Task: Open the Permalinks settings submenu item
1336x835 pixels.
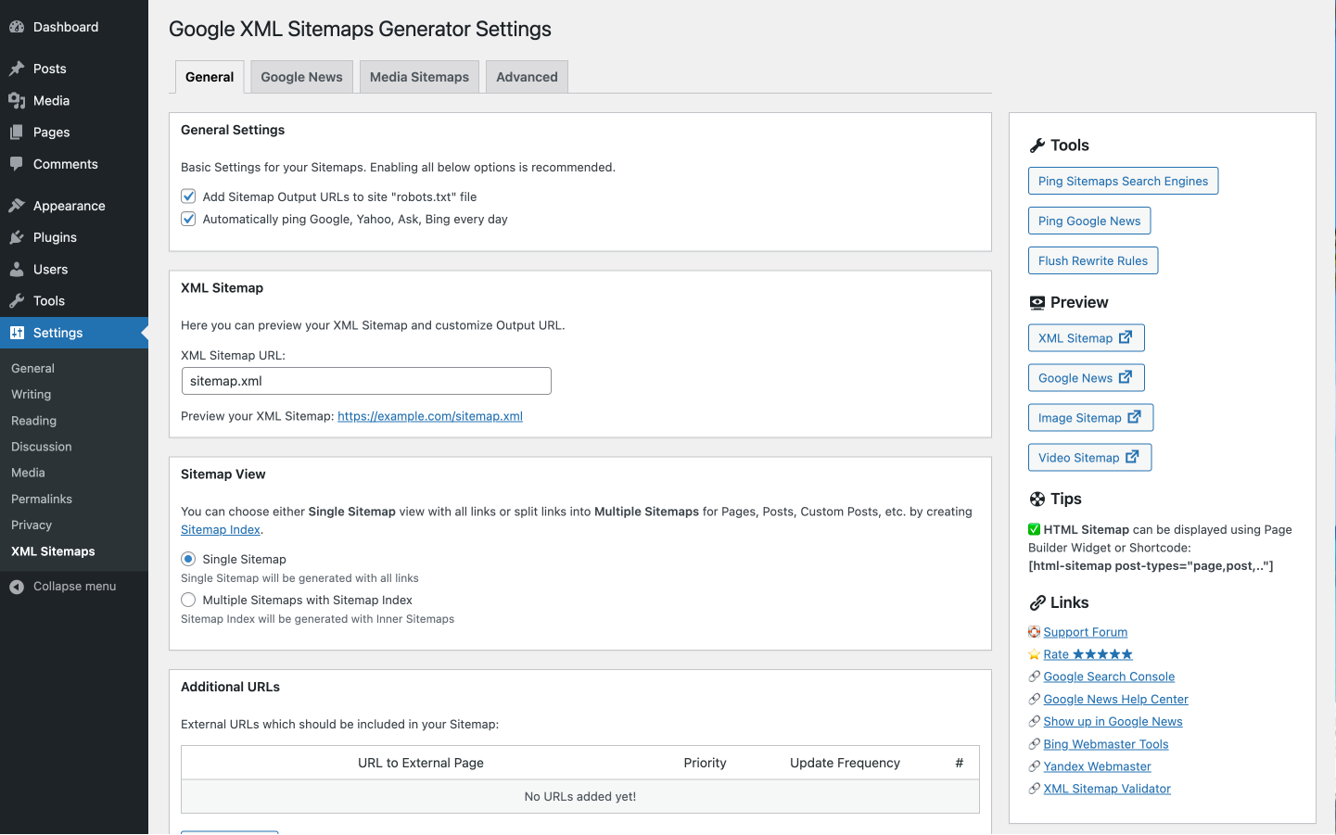Action: tap(42, 499)
